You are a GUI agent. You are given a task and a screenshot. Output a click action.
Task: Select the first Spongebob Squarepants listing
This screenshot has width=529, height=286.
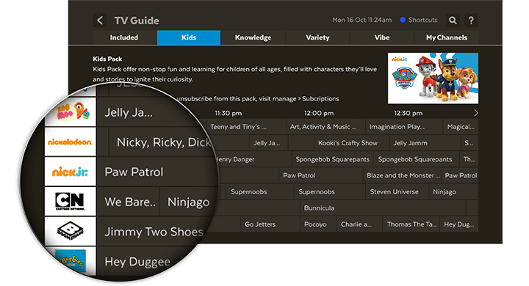[x=332, y=159]
